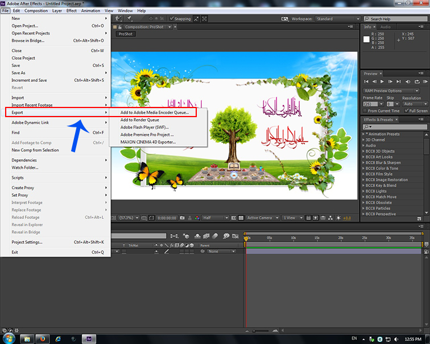Click the fast previews icon

click(316, 218)
